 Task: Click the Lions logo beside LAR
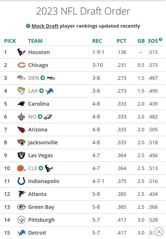49,91
